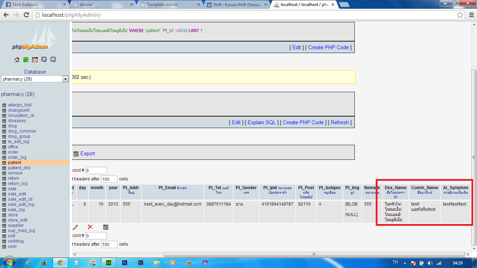Open Lightroom from the taskbar
Viewport: 477px width, 268px height.
coord(141,263)
